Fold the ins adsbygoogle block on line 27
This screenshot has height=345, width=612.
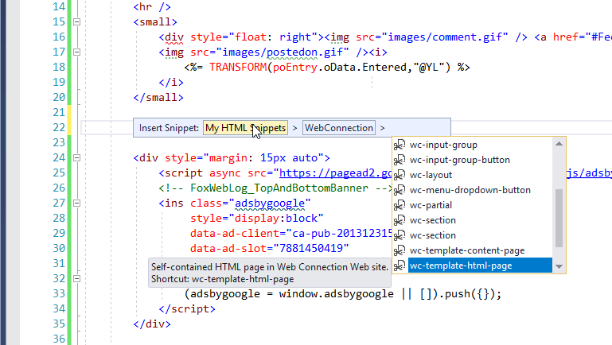click(77, 204)
